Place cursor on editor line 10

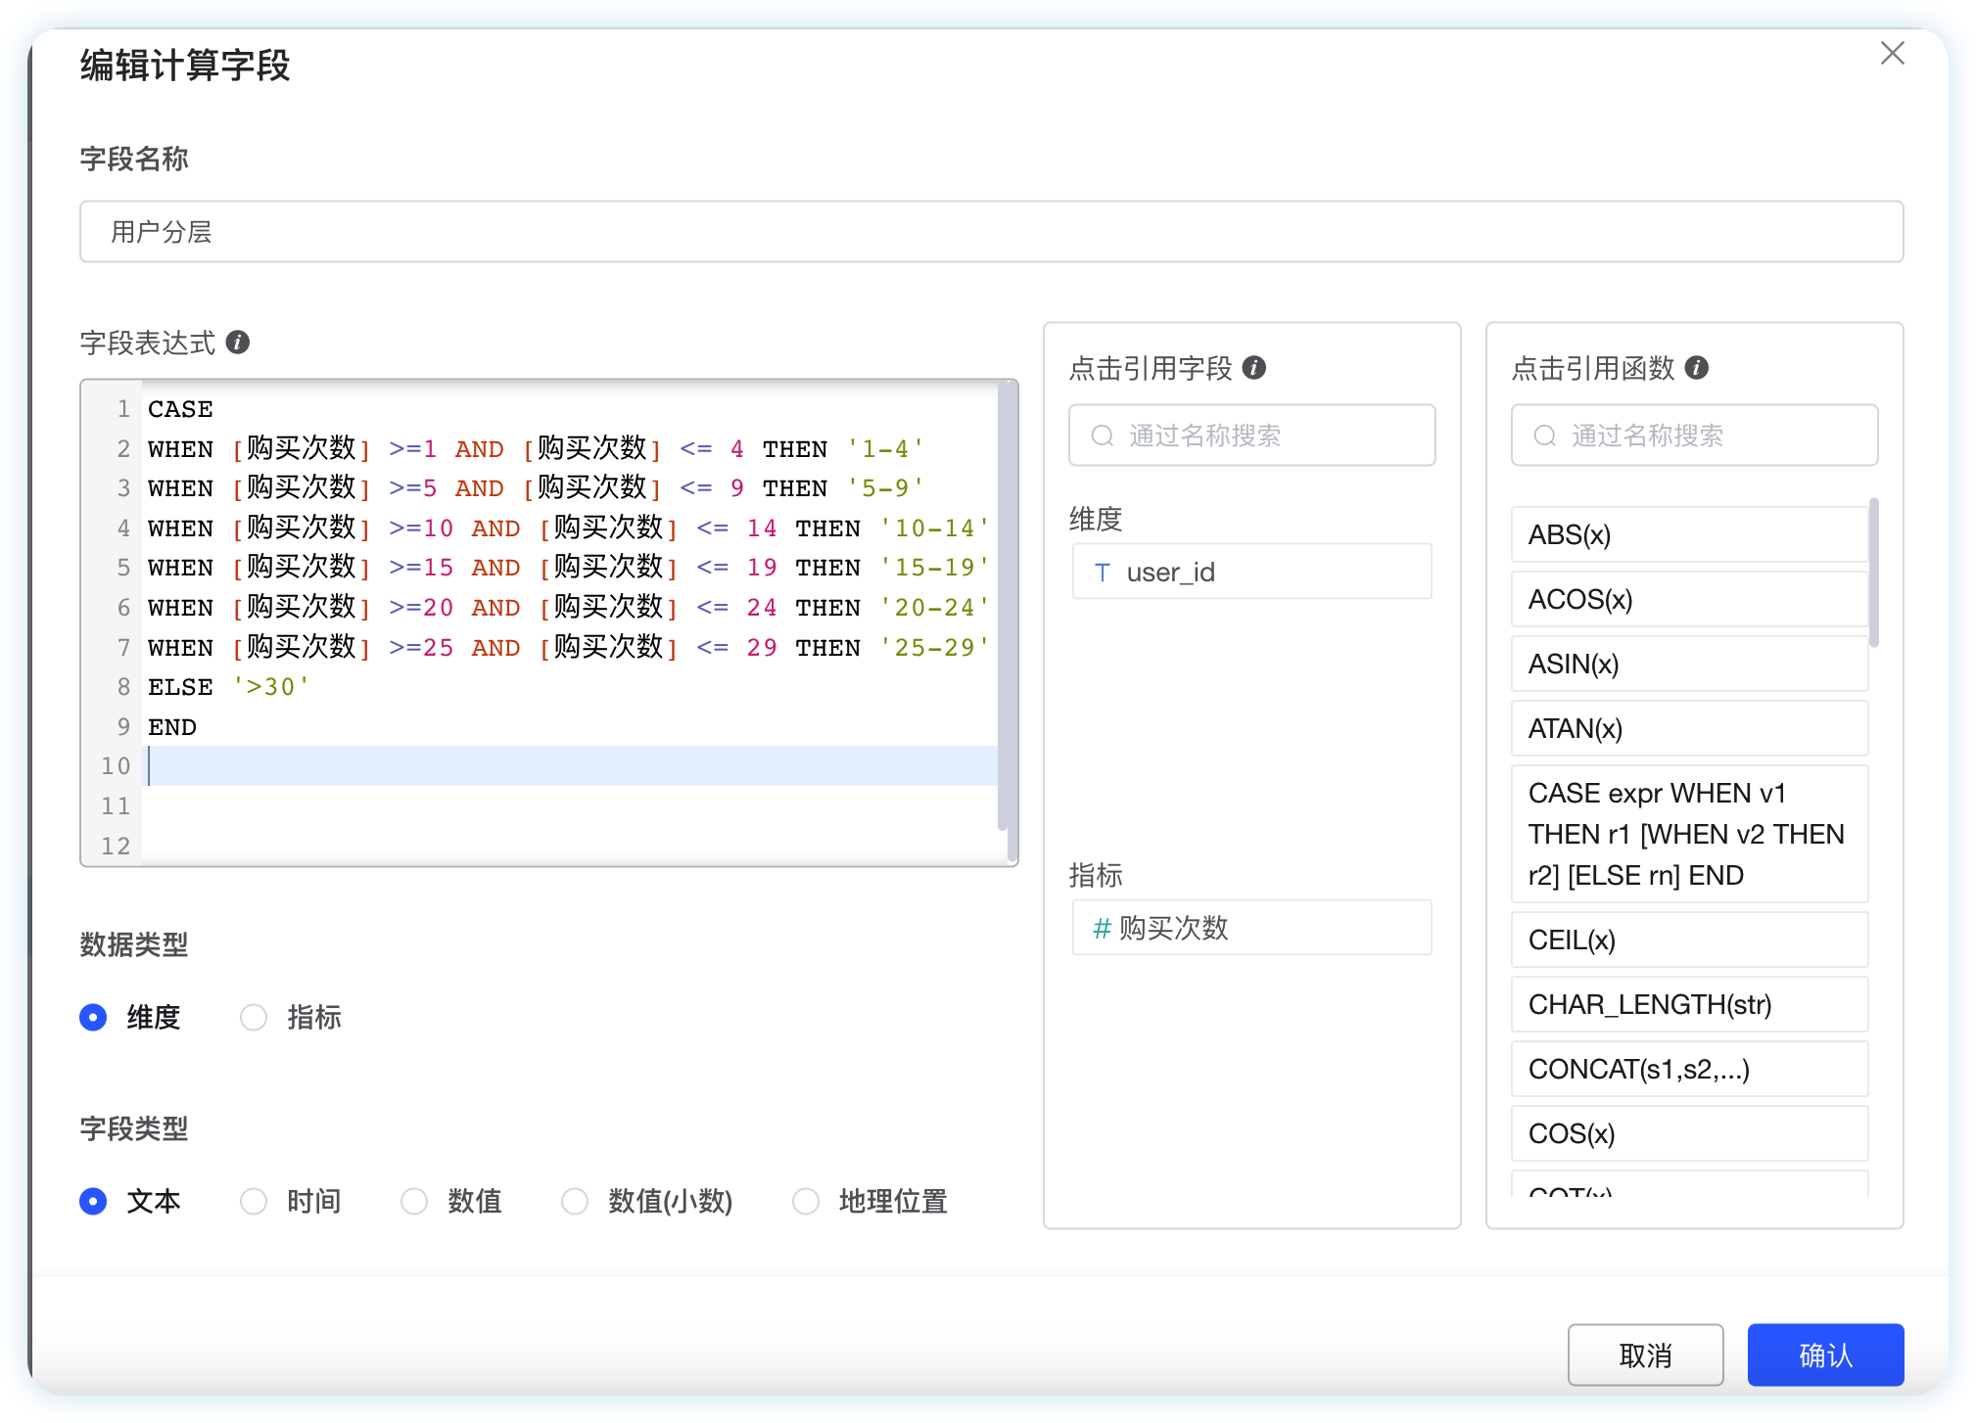tap(572, 766)
